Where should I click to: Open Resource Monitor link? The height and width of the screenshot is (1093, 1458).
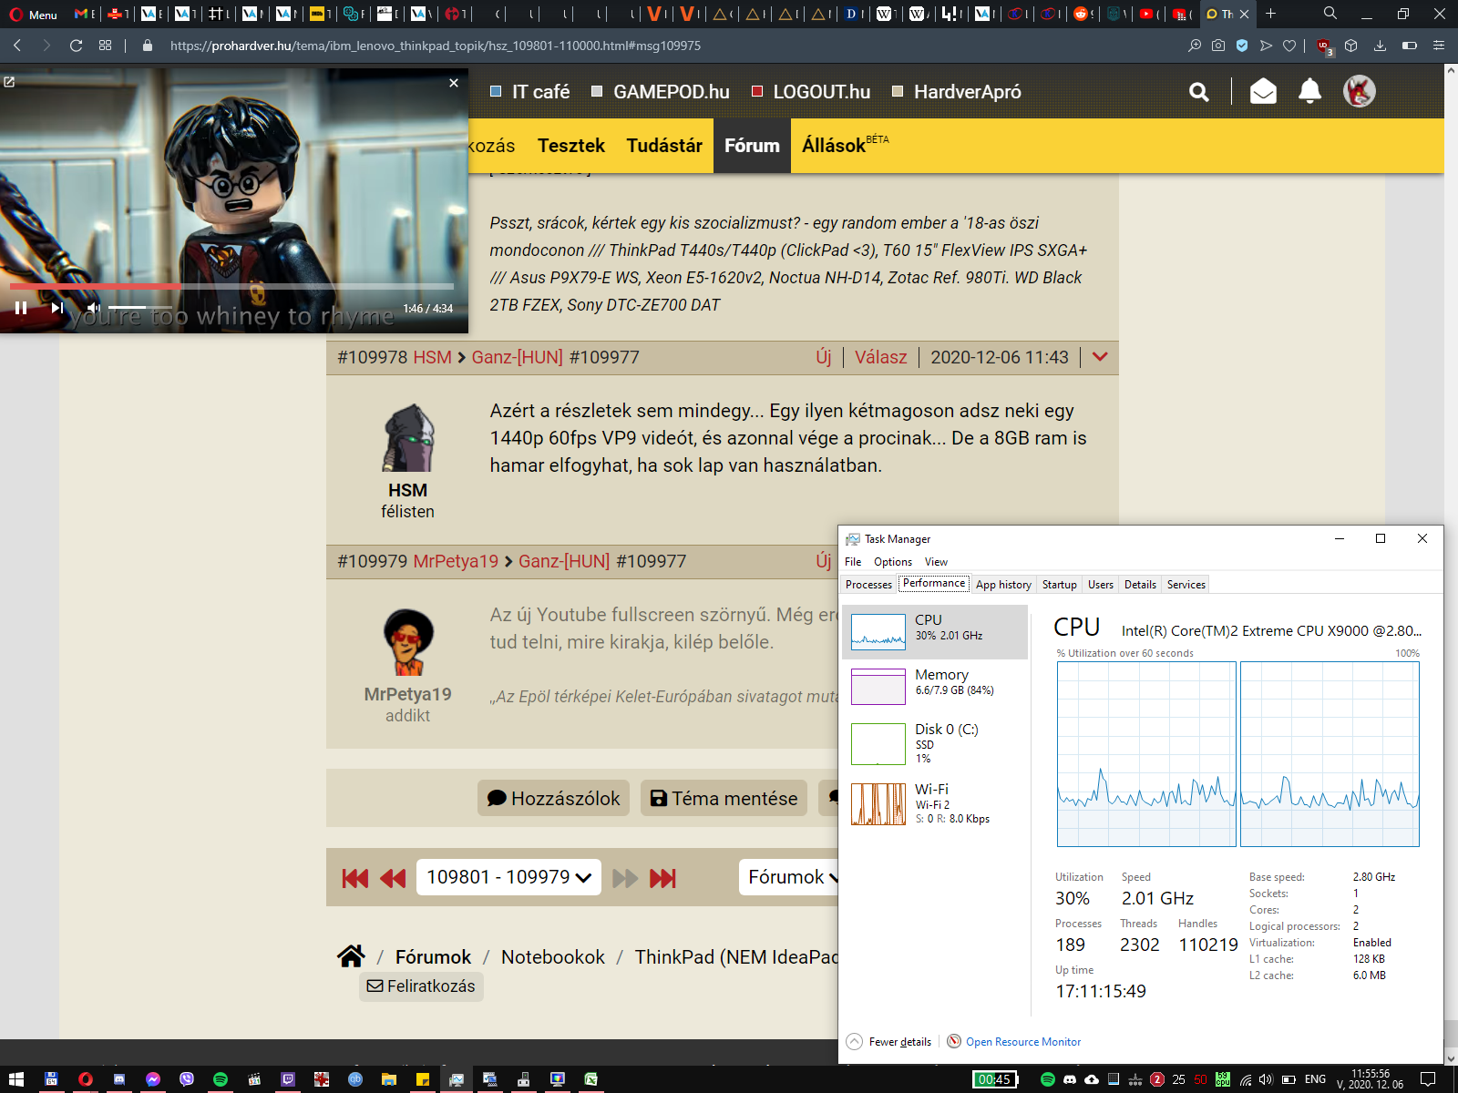(1023, 1041)
